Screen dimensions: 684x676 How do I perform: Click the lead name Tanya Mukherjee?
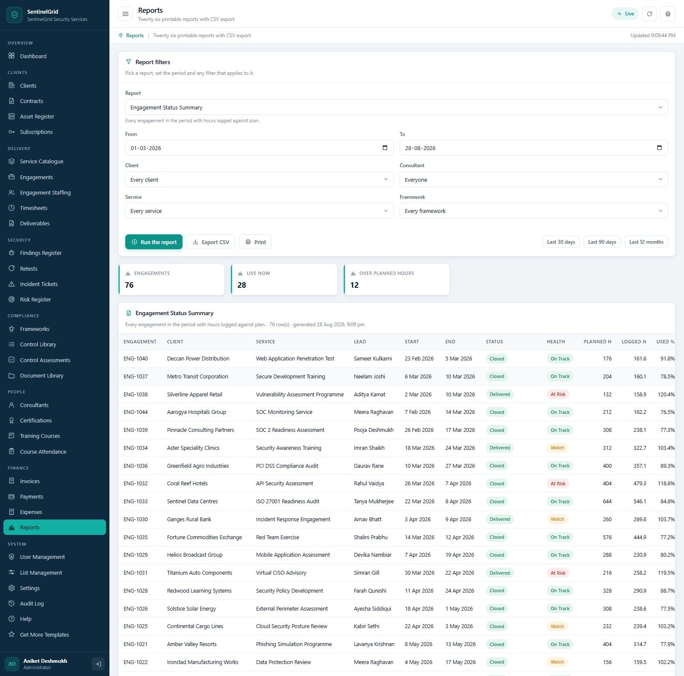click(x=374, y=501)
